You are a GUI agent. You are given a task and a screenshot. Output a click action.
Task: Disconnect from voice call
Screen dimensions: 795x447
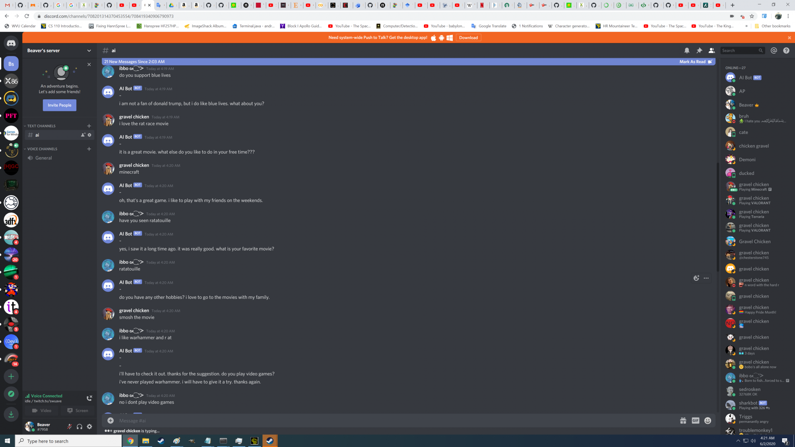(89, 398)
